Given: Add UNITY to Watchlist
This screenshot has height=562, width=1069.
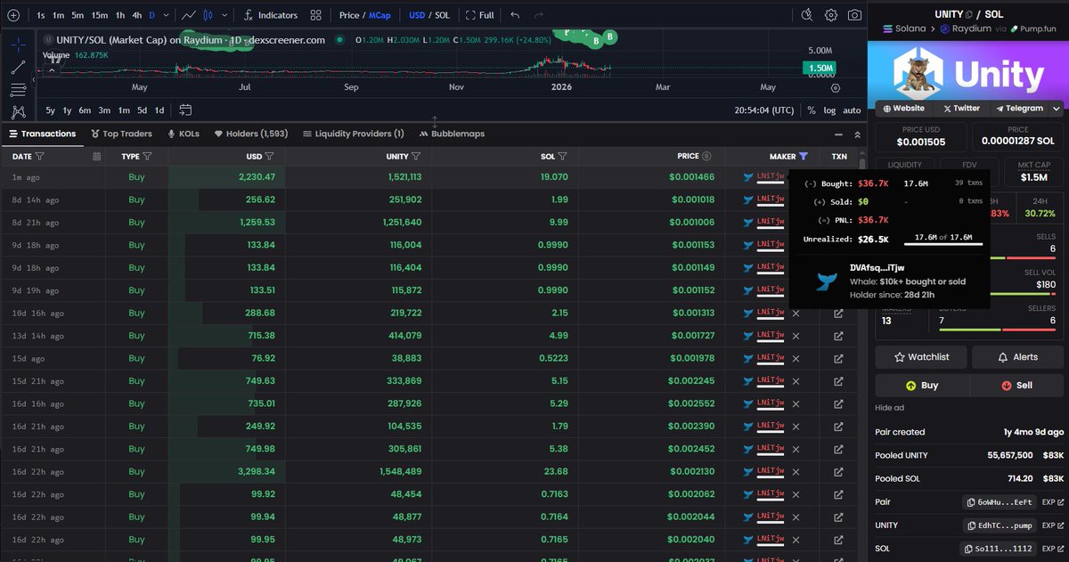Looking at the screenshot, I should (x=921, y=357).
